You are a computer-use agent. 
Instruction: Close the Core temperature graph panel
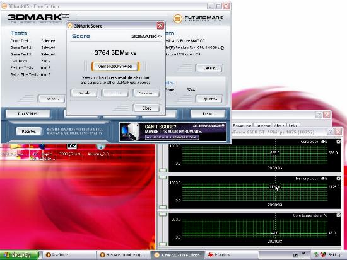pyautogui.click(x=338, y=215)
